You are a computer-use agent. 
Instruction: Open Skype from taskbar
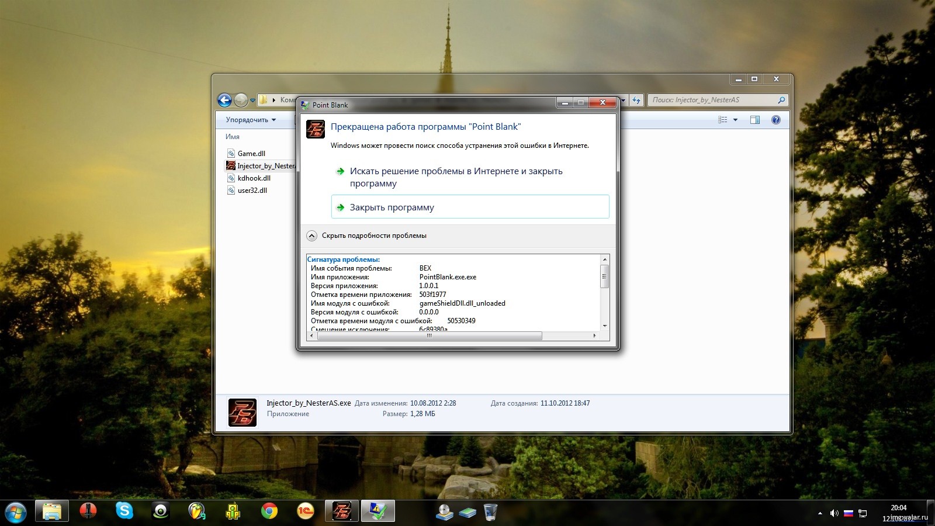pos(124,512)
